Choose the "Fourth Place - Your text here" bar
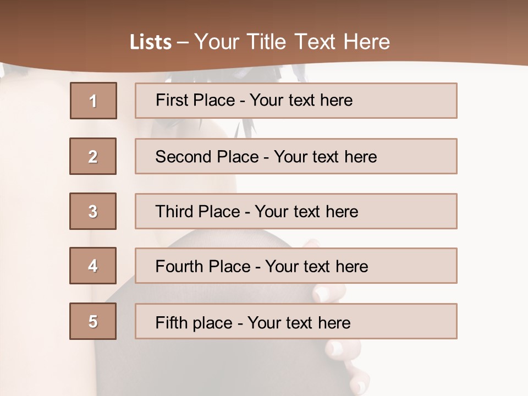528x396 pixels. click(296, 266)
